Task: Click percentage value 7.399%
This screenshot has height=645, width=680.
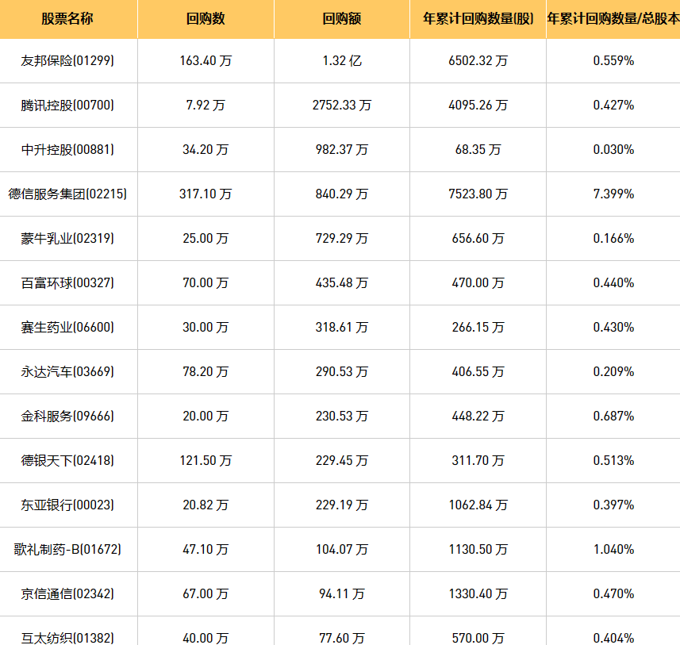Action: point(613,194)
